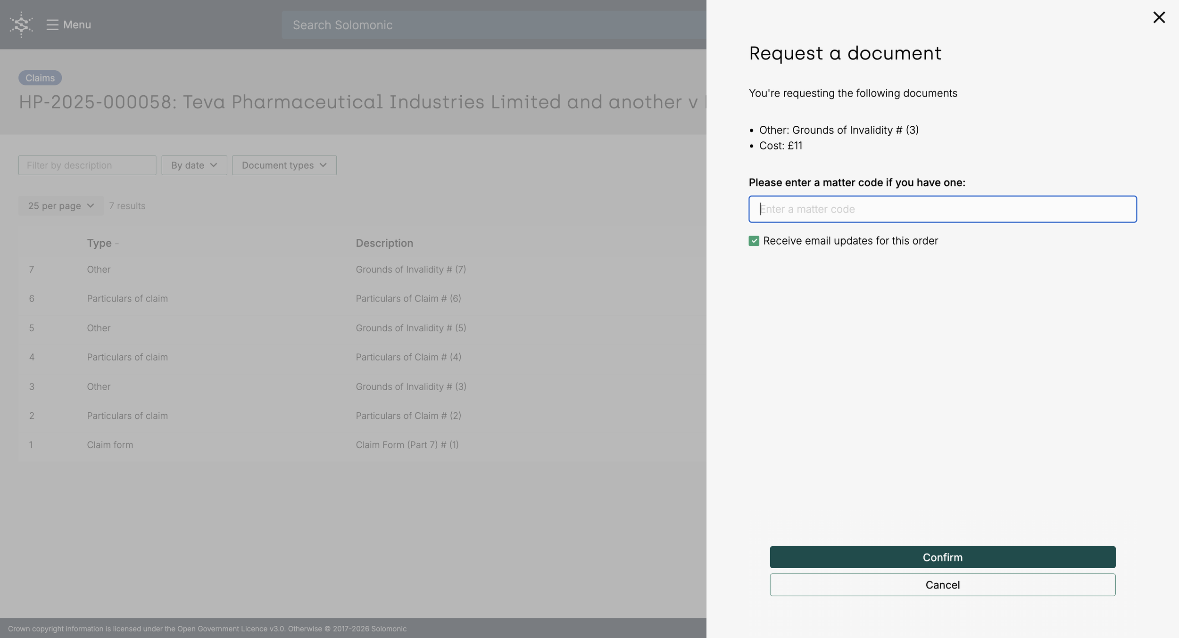
Task: Select Grounds of Invalidity # (7) row
Action: pyautogui.click(x=410, y=270)
